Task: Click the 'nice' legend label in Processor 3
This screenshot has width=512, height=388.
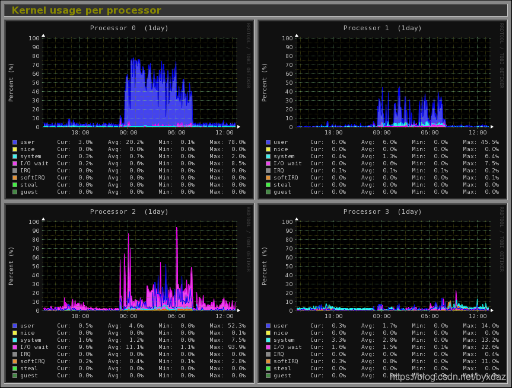Action: pos(281,333)
